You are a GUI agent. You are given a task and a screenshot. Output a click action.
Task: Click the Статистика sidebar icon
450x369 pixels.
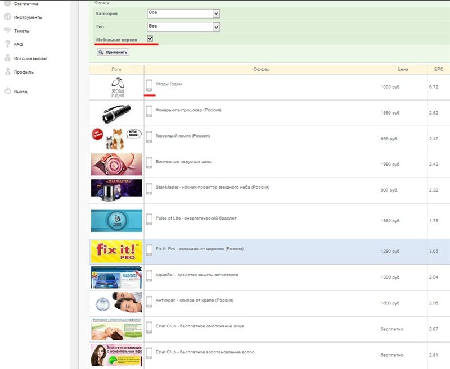click(x=8, y=3)
